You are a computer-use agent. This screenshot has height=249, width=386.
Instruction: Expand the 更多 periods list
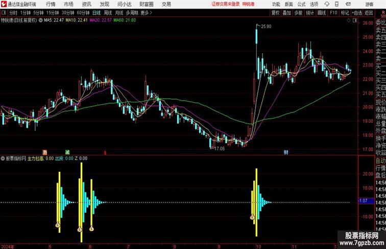tap(146, 13)
